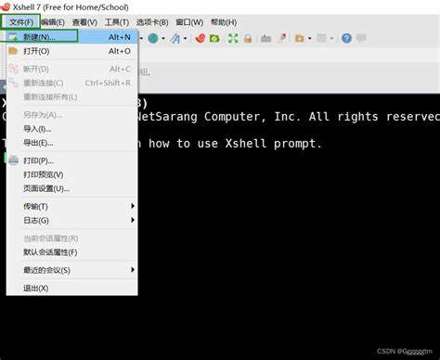Click the orange folder-plus toolbar icon
Screen dimensions: 440x360
(299, 38)
